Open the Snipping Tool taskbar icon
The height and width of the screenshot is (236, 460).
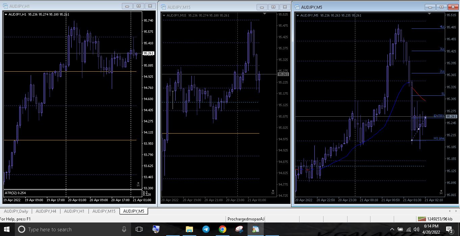tap(239, 229)
